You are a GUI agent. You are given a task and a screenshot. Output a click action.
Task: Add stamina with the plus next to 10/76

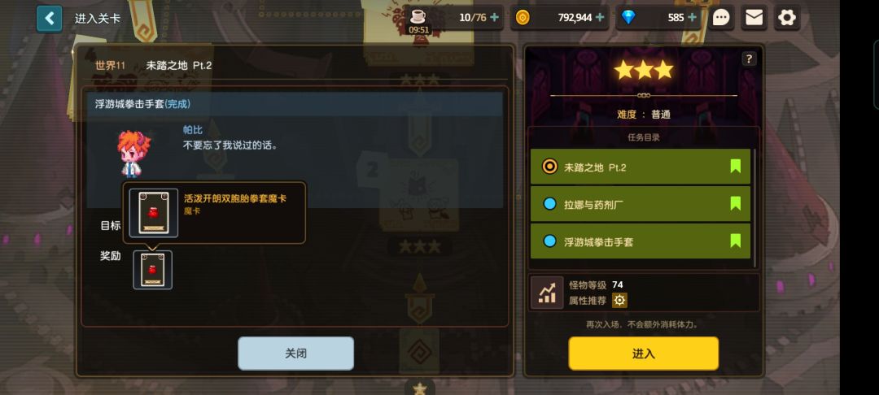coord(495,17)
